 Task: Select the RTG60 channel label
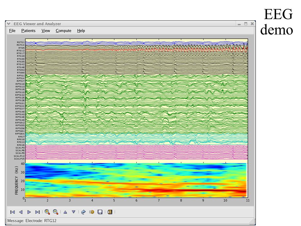click(x=21, y=73)
